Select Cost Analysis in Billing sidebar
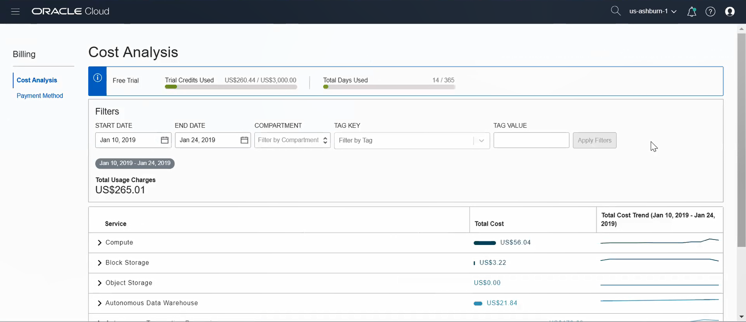The image size is (746, 322). click(x=37, y=80)
